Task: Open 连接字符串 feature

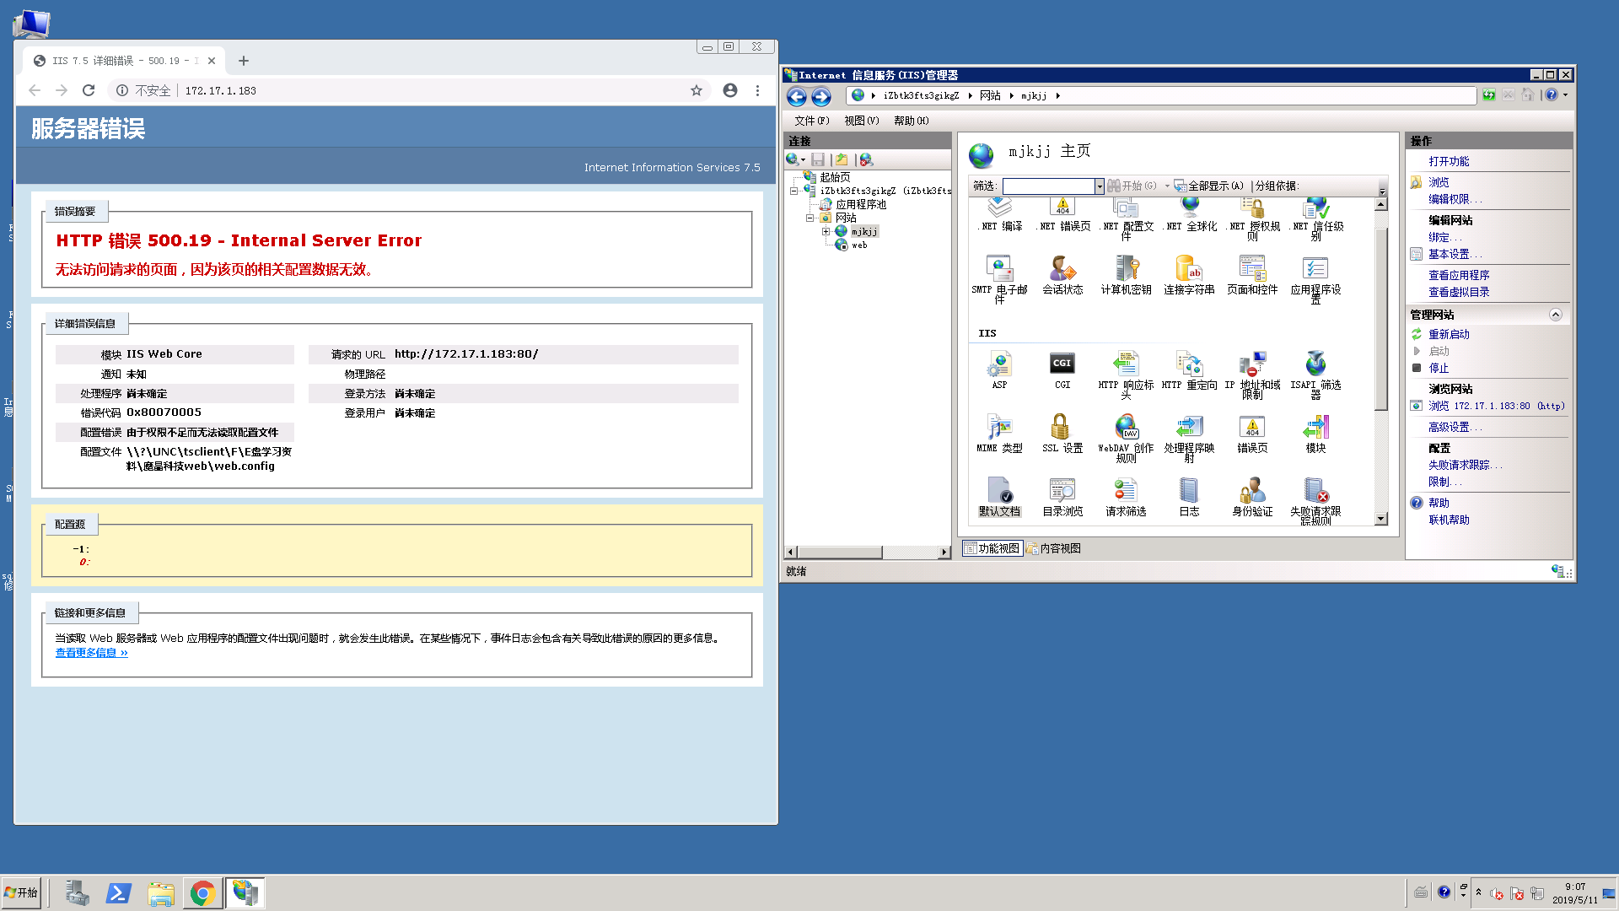Action: click(x=1189, y=274)
